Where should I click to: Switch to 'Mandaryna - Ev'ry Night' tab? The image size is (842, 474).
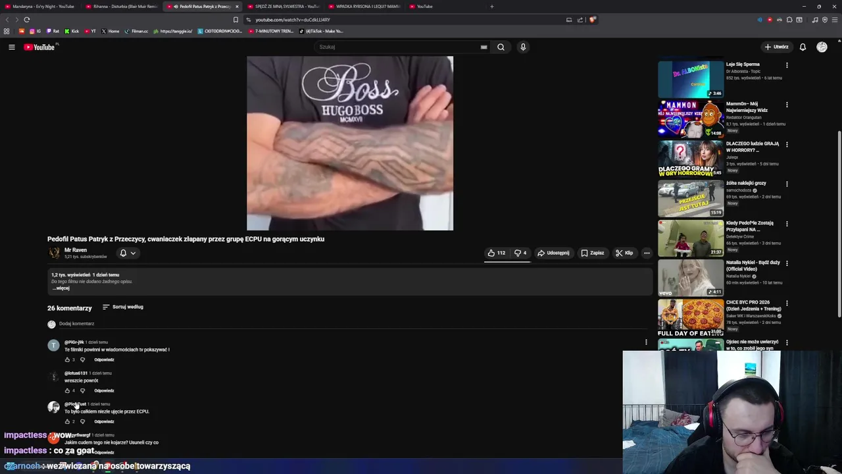(x=41, y=7)
